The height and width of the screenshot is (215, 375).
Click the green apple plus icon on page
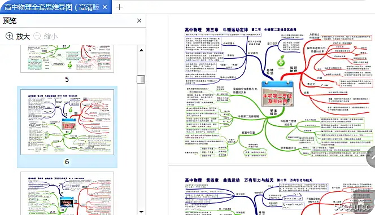281,62
